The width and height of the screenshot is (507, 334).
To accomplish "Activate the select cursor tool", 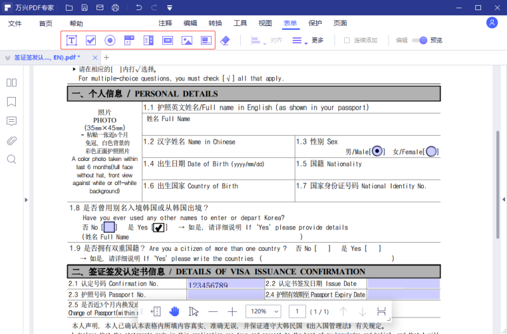I will 193,311.
